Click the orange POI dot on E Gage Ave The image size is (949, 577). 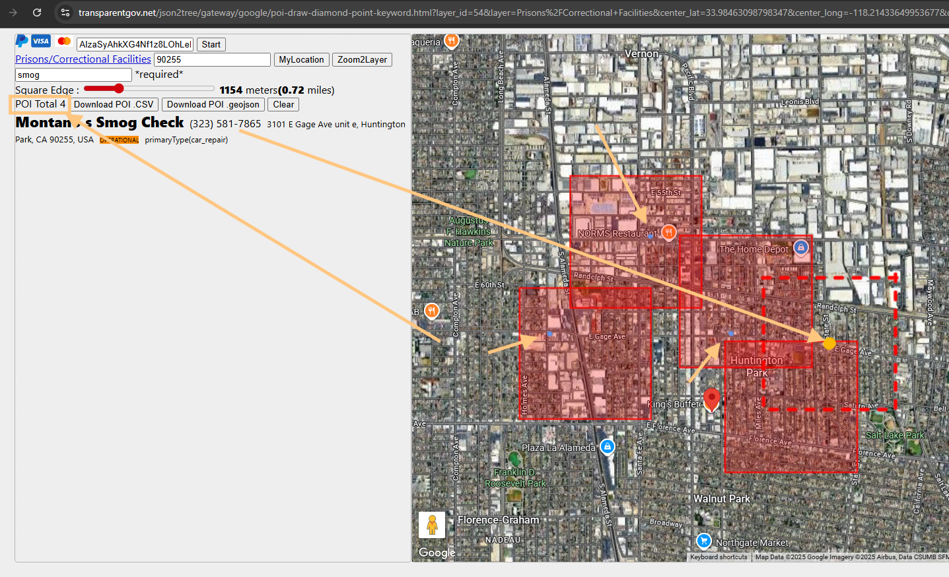pyautogui.click(x=829, y=344)
